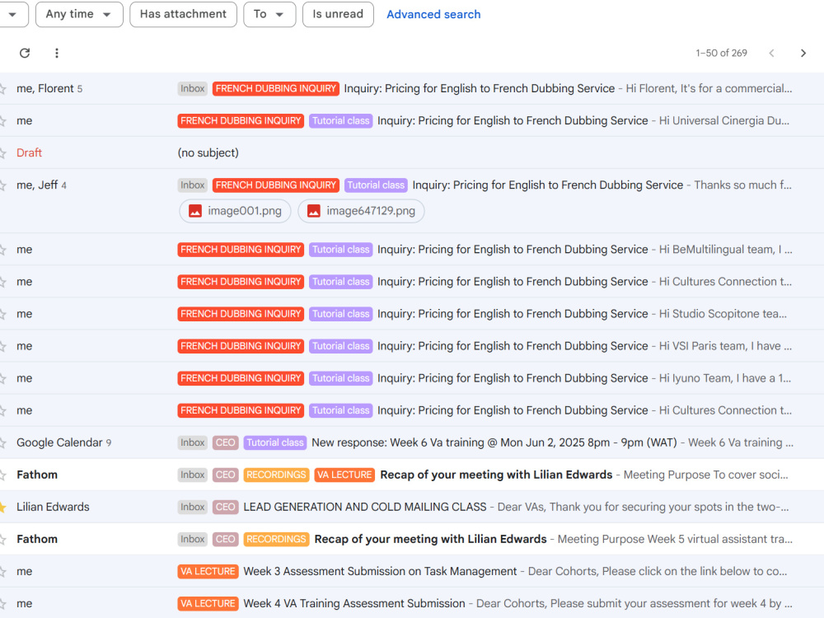Screen dimensions: 824x618
Task: Click Inbox label on Lilian Edwards email
Action: (x=192, y=507)
